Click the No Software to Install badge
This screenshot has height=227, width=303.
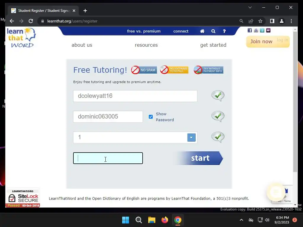174,70
